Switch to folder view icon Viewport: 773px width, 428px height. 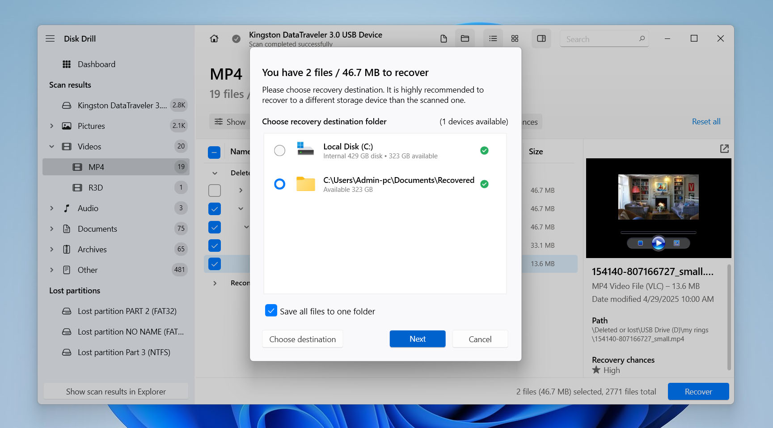click(465, 38)
